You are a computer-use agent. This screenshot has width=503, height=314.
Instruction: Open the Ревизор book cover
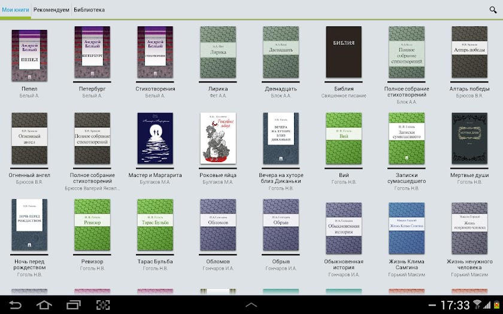(x=92, y=225)
